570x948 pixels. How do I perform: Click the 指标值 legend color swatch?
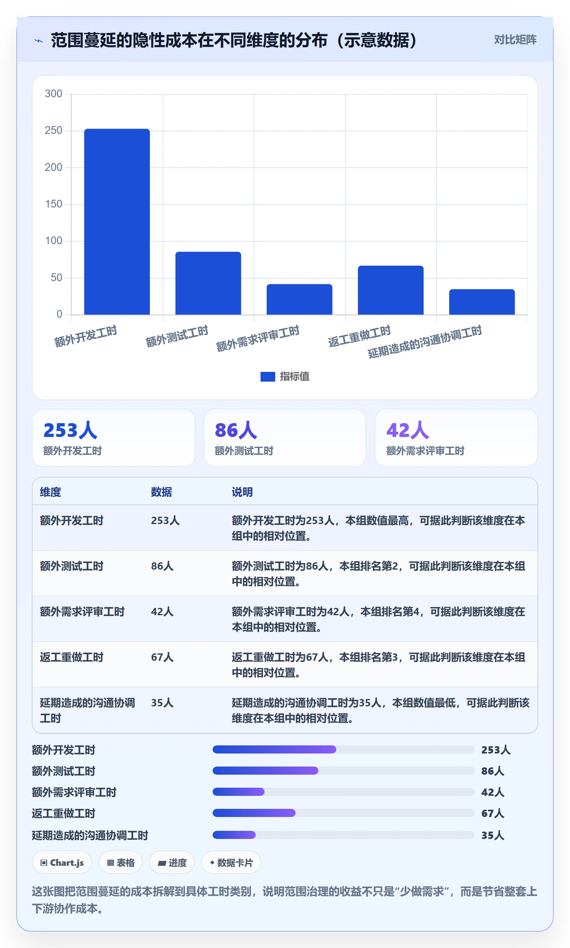[x=267, y=377]
